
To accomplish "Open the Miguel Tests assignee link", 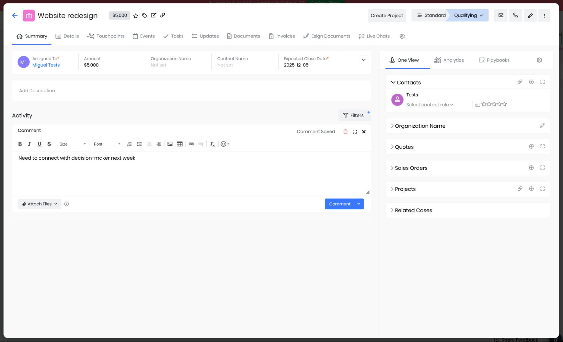I will [x=46, y=65].
